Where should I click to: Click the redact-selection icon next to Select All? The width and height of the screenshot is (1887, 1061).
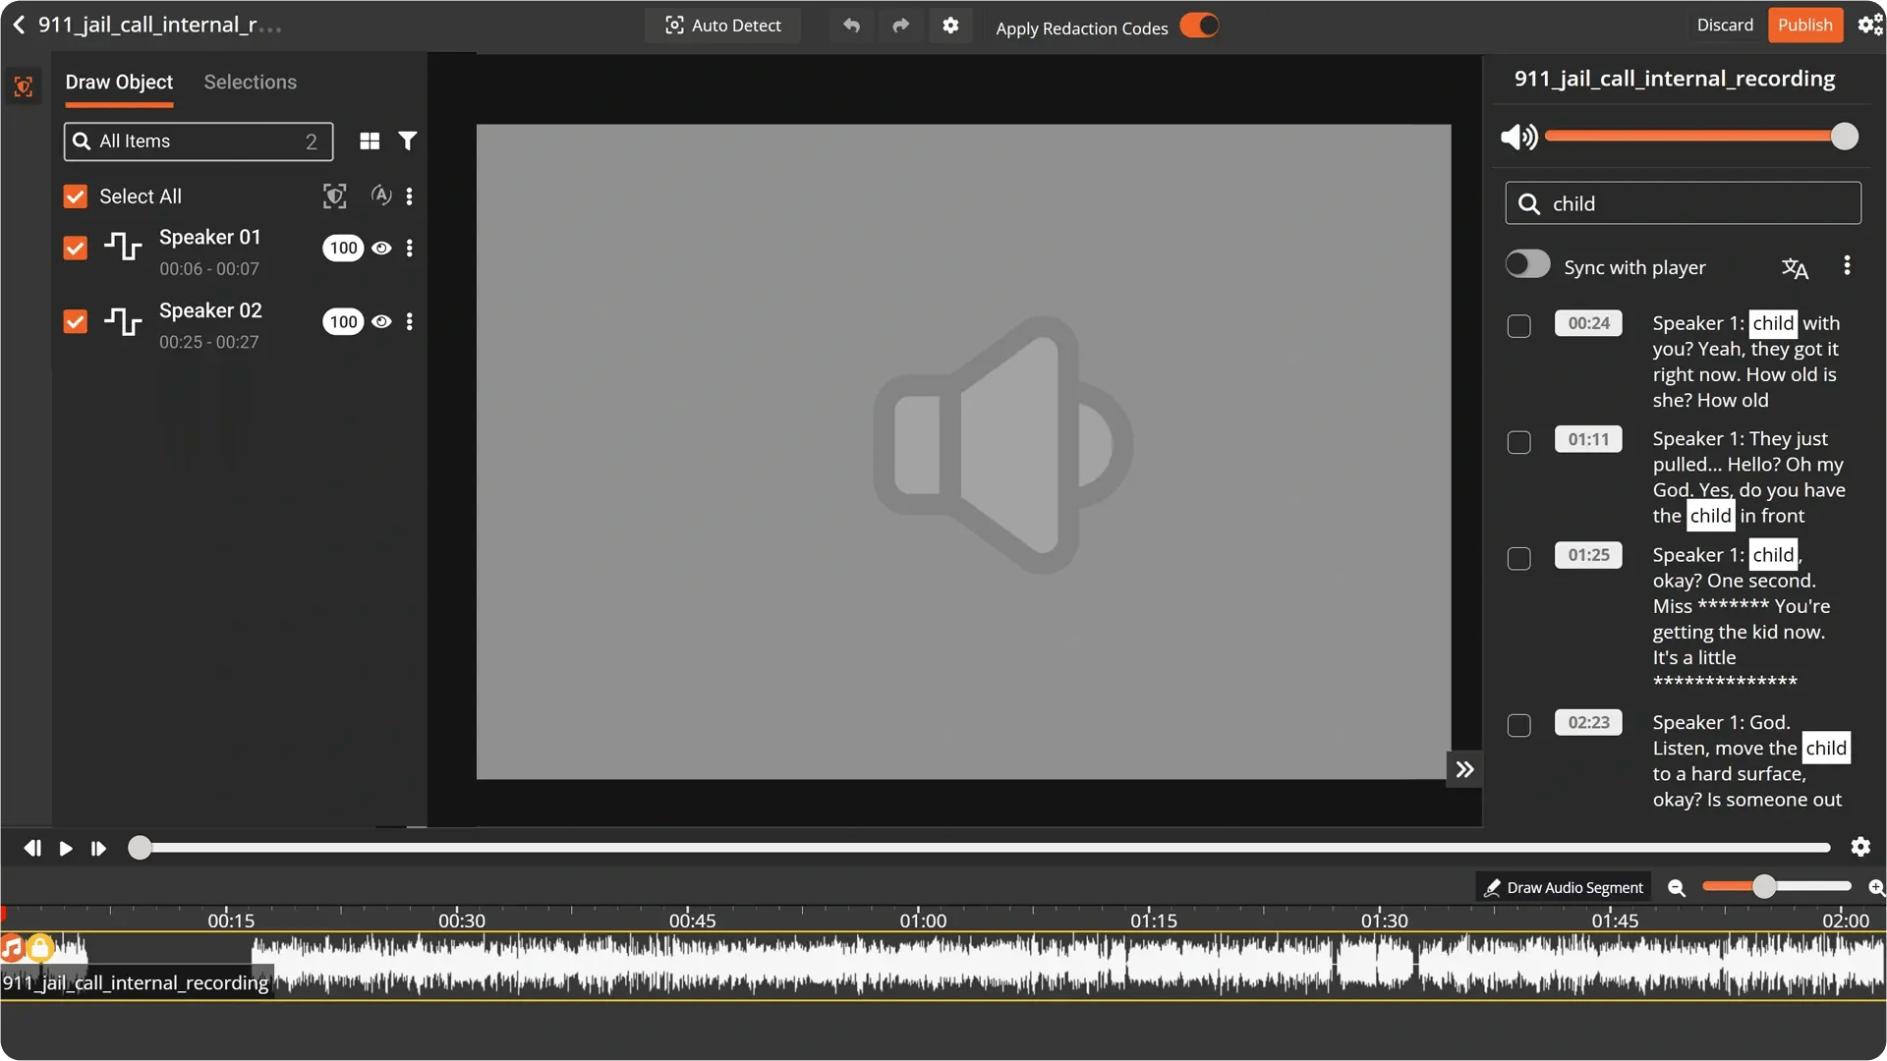(334, 196)
